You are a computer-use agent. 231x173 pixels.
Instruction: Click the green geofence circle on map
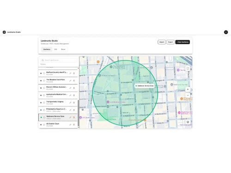tap(125, 93)
